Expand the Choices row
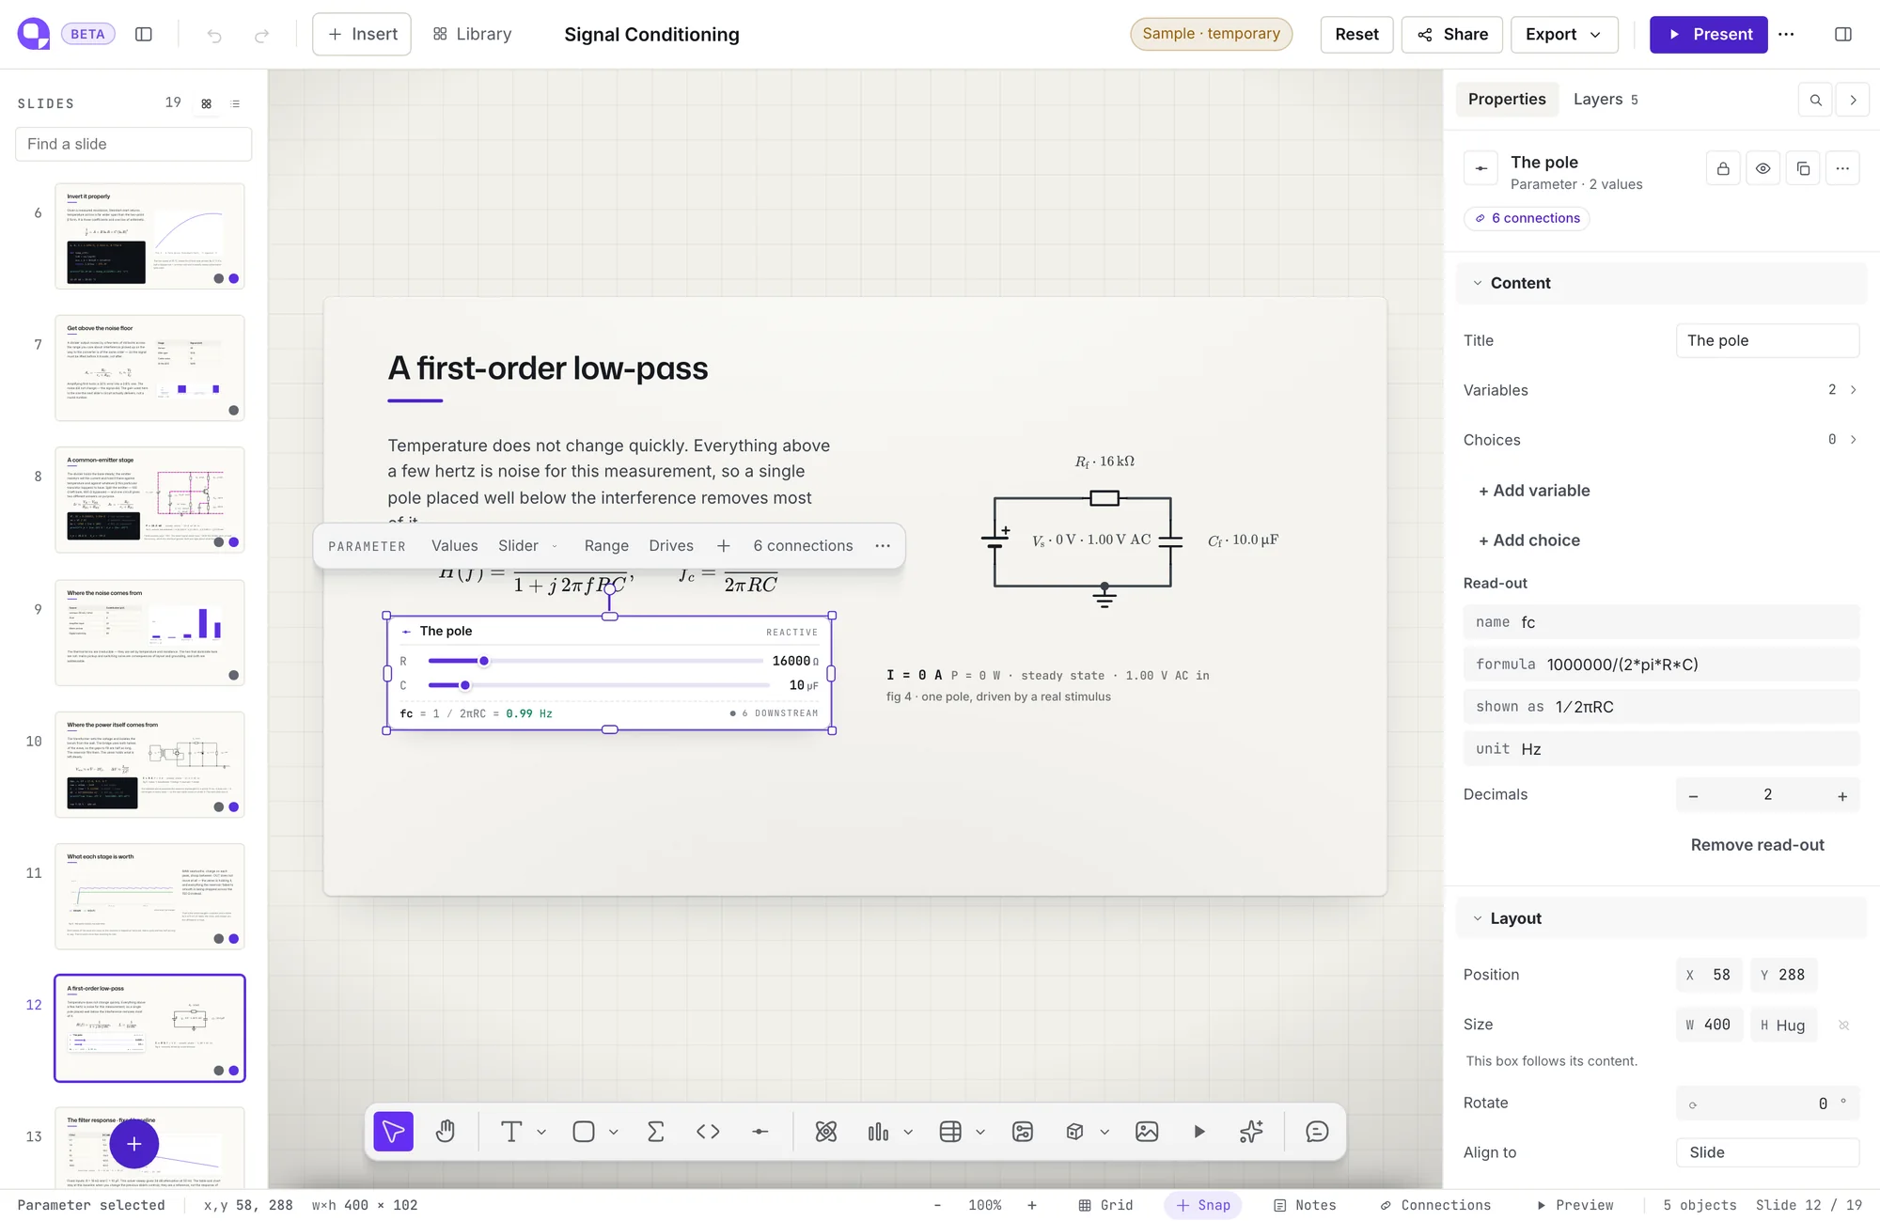Viewport: 1880px width, 1221px height. click(1661, 440)
